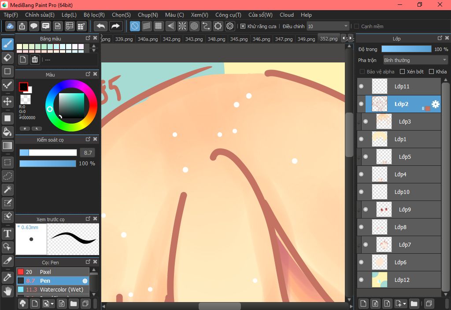Click the Redo arrow in toolbar
The image size is (451, 310).
[116, 26]
